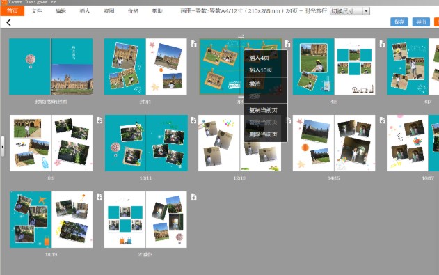Add a page after spread 14|15
The width and height of the screenshot is (439, 275).
(x=382, y=120)
